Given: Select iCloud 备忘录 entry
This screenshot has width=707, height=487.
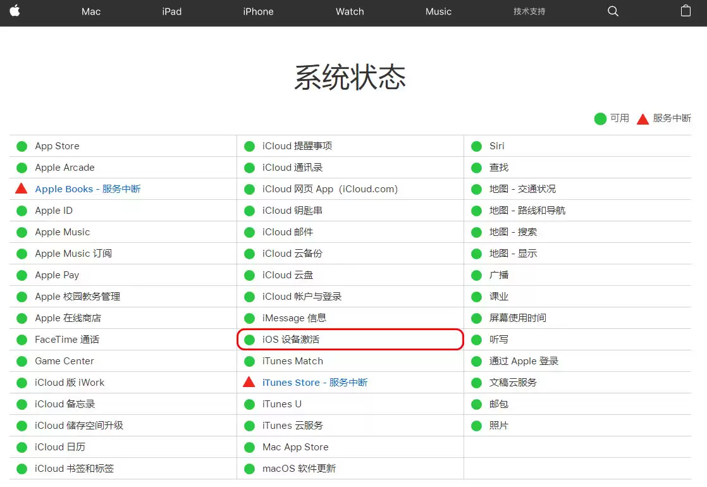Looking at the screenshot, I should point(65,404).
